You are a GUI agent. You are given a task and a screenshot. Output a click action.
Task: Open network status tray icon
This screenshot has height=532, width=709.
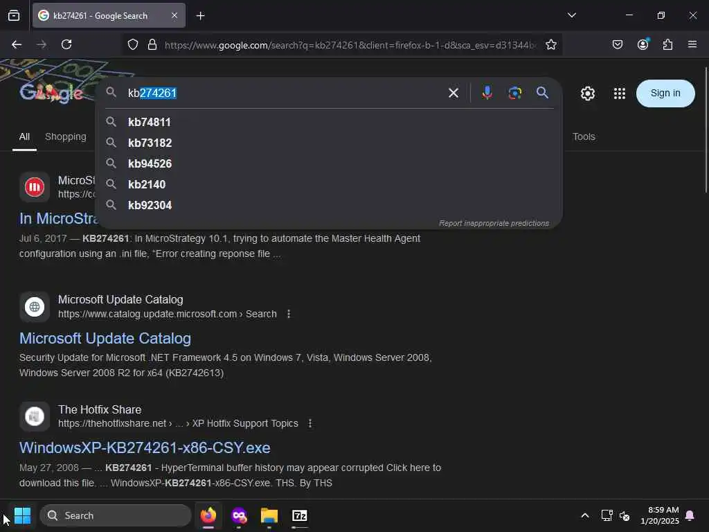tap(607, 515)
